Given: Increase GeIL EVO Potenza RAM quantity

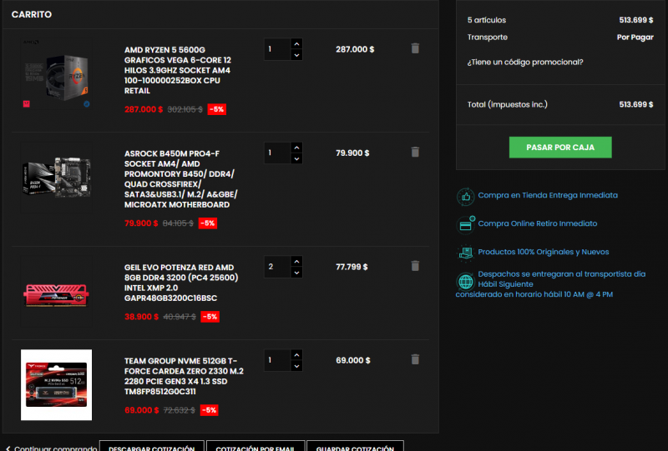Looking at the screenshot, I should (x=297, y=261).
